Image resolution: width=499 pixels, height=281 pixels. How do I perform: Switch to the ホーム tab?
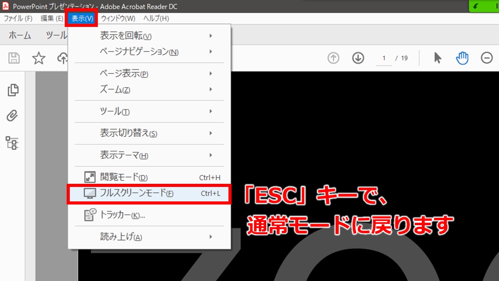click(x=19, y=35)
